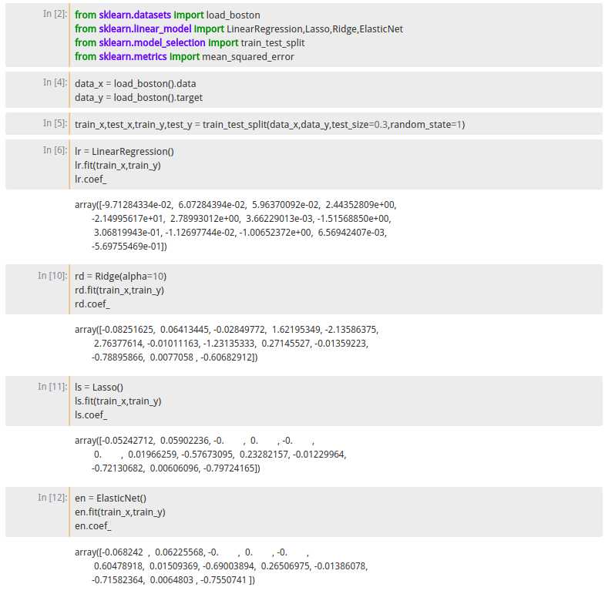Click the ElasticNet coefficient 0.60478918
605x594 pixels.
tap(118, 566)
